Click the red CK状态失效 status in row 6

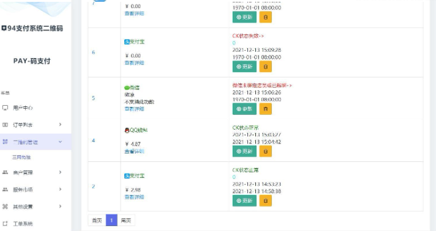pos(248,36)
